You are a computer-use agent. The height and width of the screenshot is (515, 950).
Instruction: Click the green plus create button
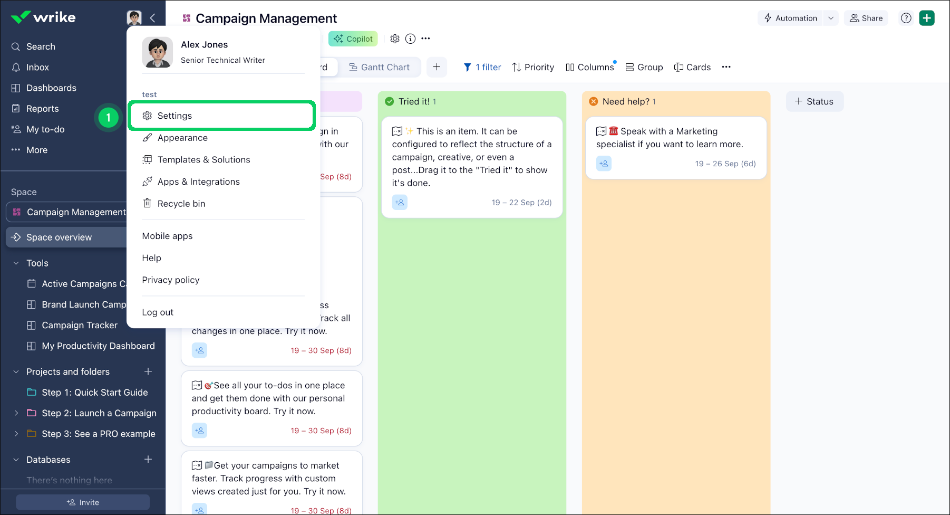coord(927,18)
